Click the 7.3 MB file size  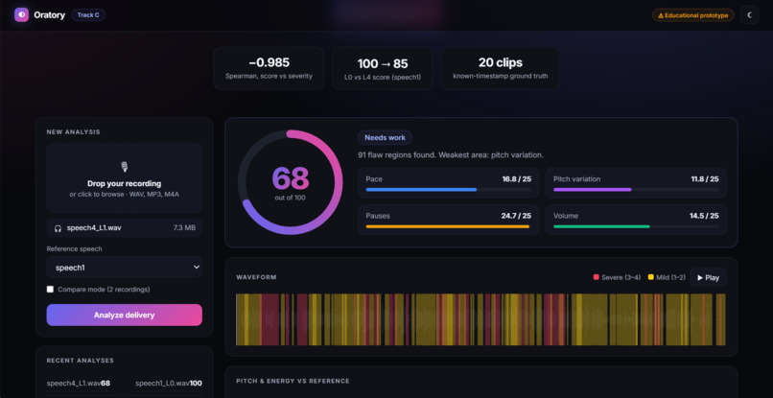(184, 228)
